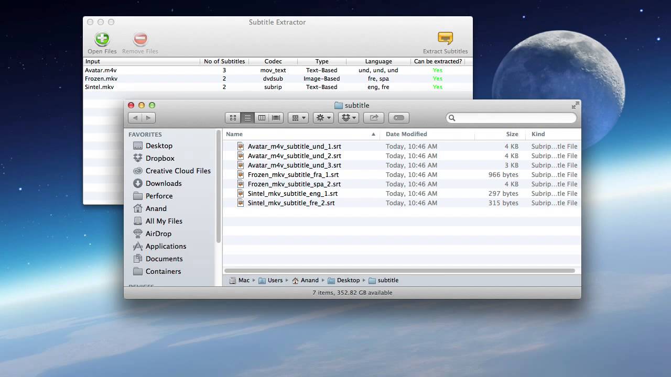The image size is (671, 377).
Task: Switch Finder to list view
Action: [x=248, y=118]
